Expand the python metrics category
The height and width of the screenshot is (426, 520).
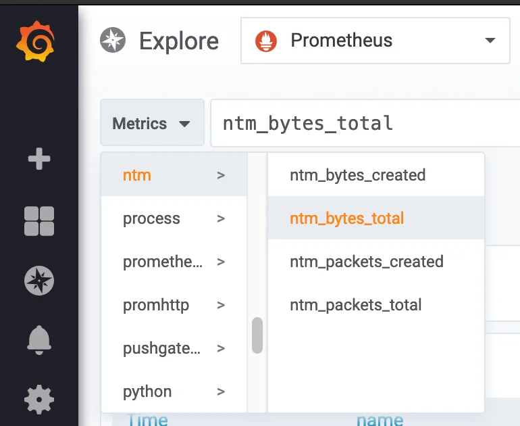(174, 392)
